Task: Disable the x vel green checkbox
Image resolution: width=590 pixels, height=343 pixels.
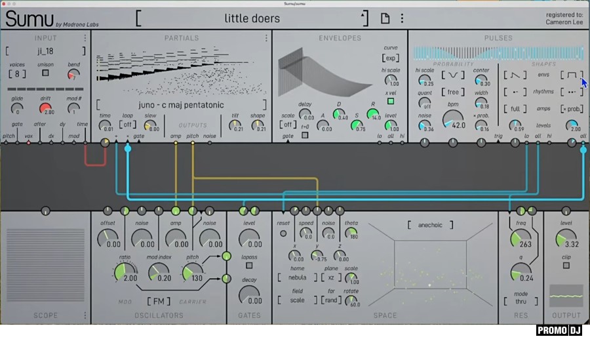Action: click(x=391, y=101)
